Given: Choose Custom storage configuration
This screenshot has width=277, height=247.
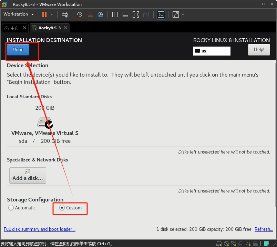Looking at the screenshot, I should click(x=71, y=208).
